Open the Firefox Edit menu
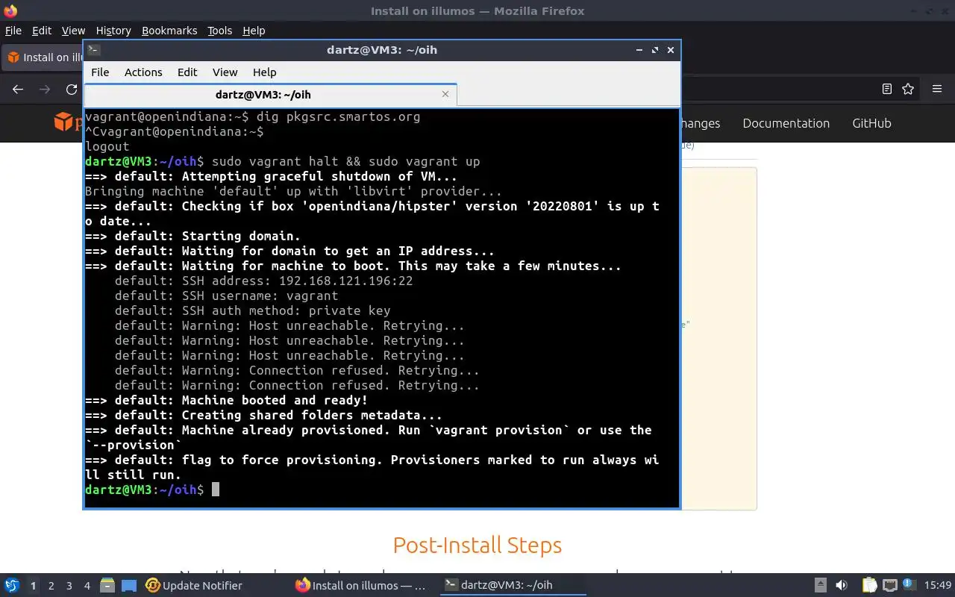The width and height of the screenshot is (955, 597). point(42,31)
